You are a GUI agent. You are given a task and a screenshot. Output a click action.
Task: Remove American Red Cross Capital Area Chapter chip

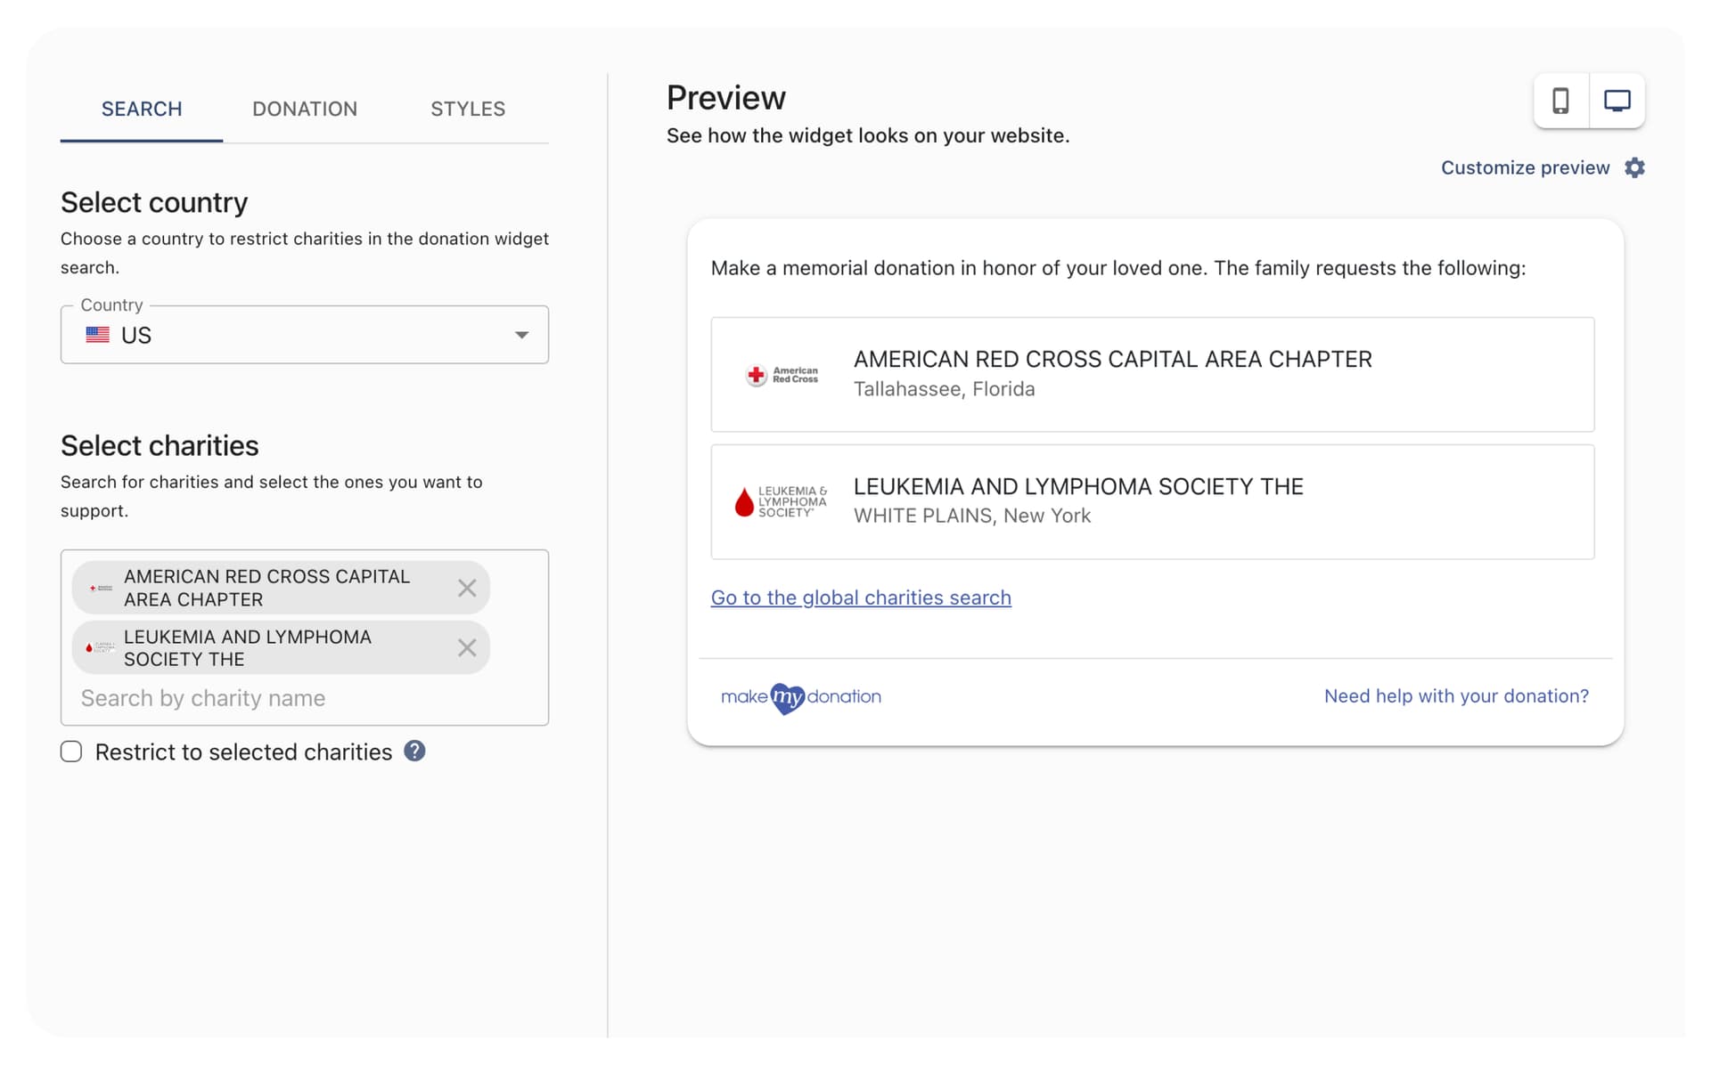[466, 587]
